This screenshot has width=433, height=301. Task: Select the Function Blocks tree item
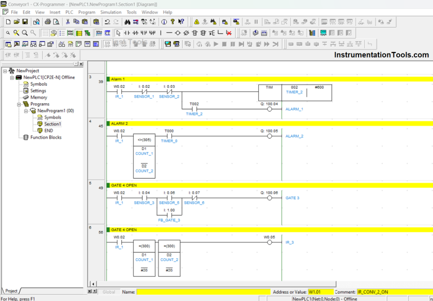(46, 138)
